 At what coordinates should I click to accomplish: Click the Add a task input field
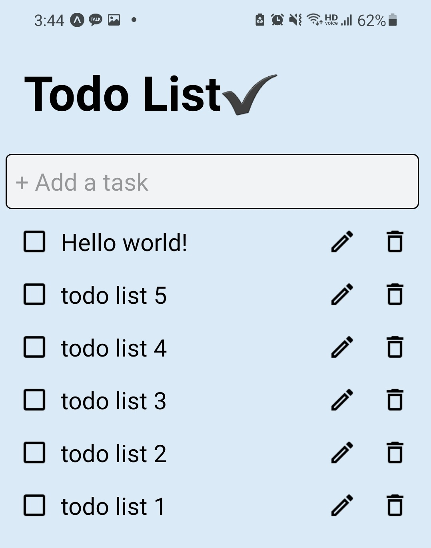pos(212,181)
